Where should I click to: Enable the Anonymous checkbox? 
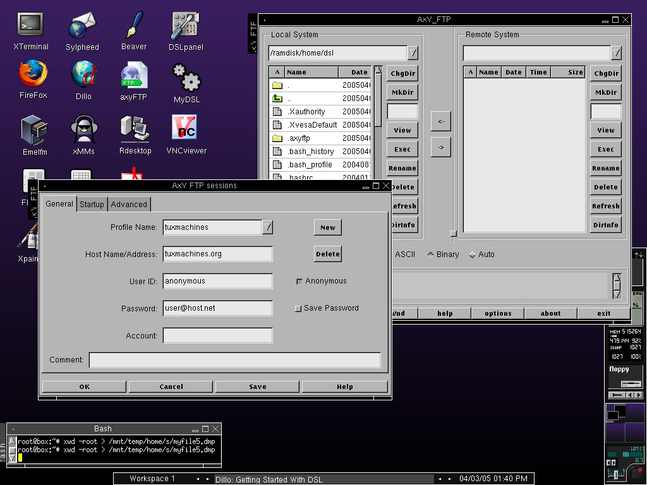coord(299,281)
